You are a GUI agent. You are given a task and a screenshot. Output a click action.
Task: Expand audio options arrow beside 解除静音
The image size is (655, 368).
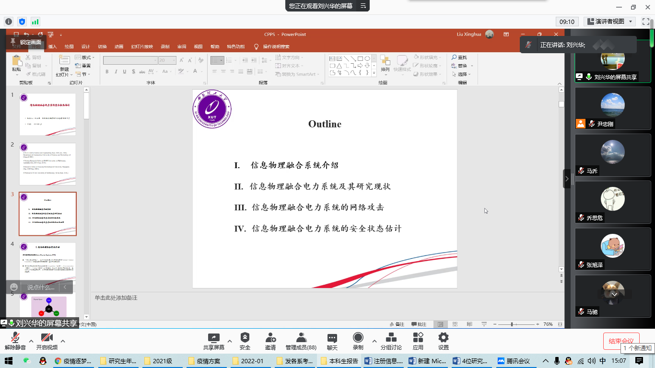tap(31, 341)
